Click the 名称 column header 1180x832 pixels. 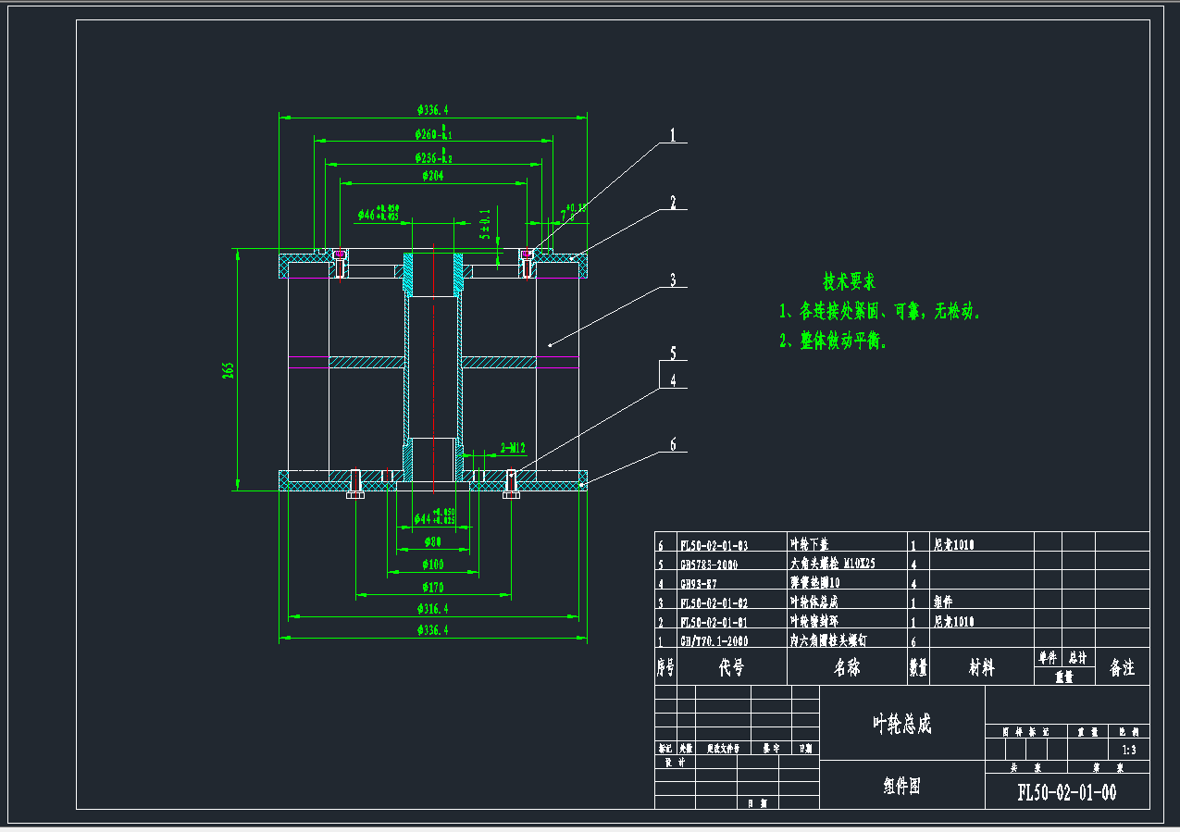847,667
